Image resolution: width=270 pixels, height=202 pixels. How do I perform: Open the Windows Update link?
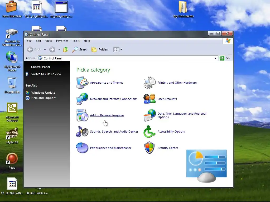pos(43,93)
